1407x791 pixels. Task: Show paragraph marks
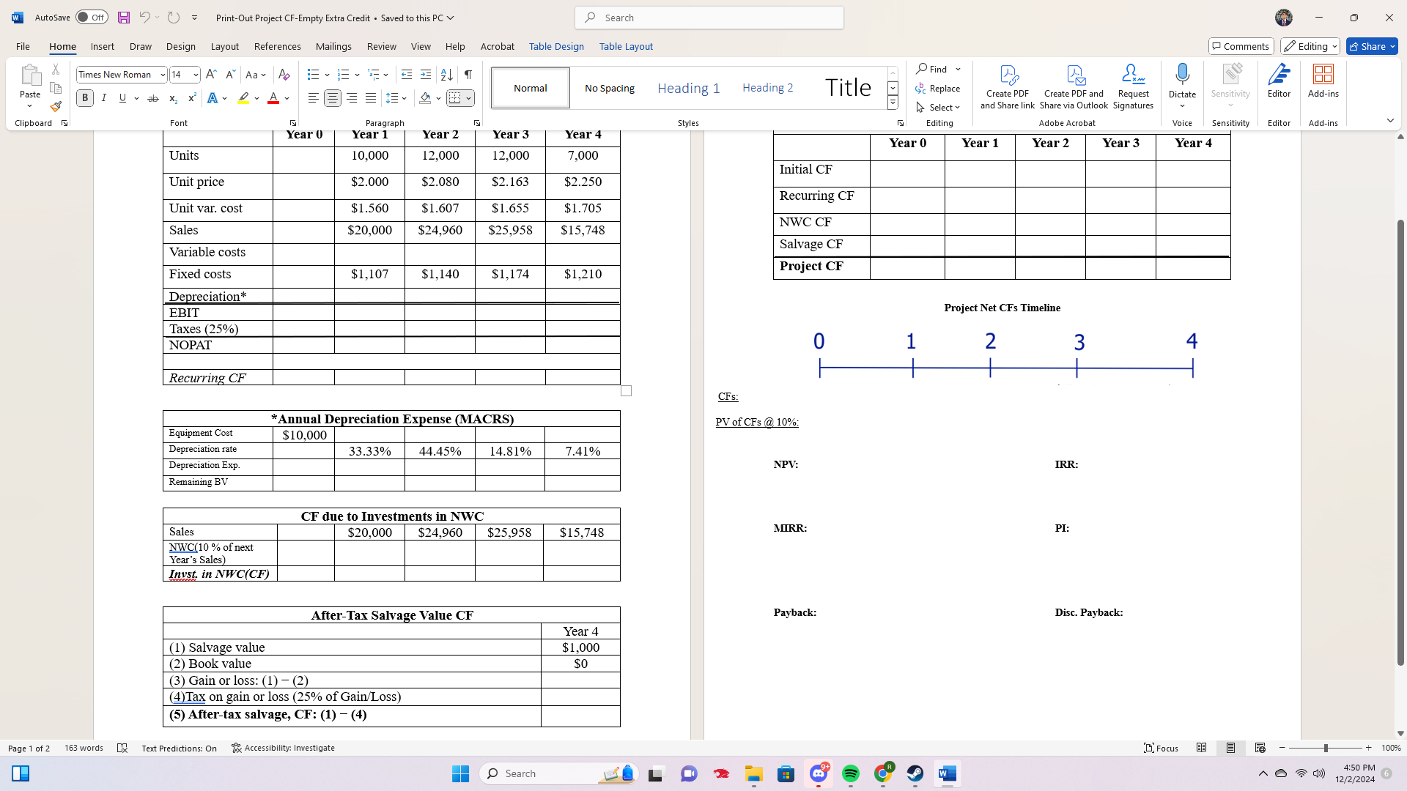(x=468, y=74)
